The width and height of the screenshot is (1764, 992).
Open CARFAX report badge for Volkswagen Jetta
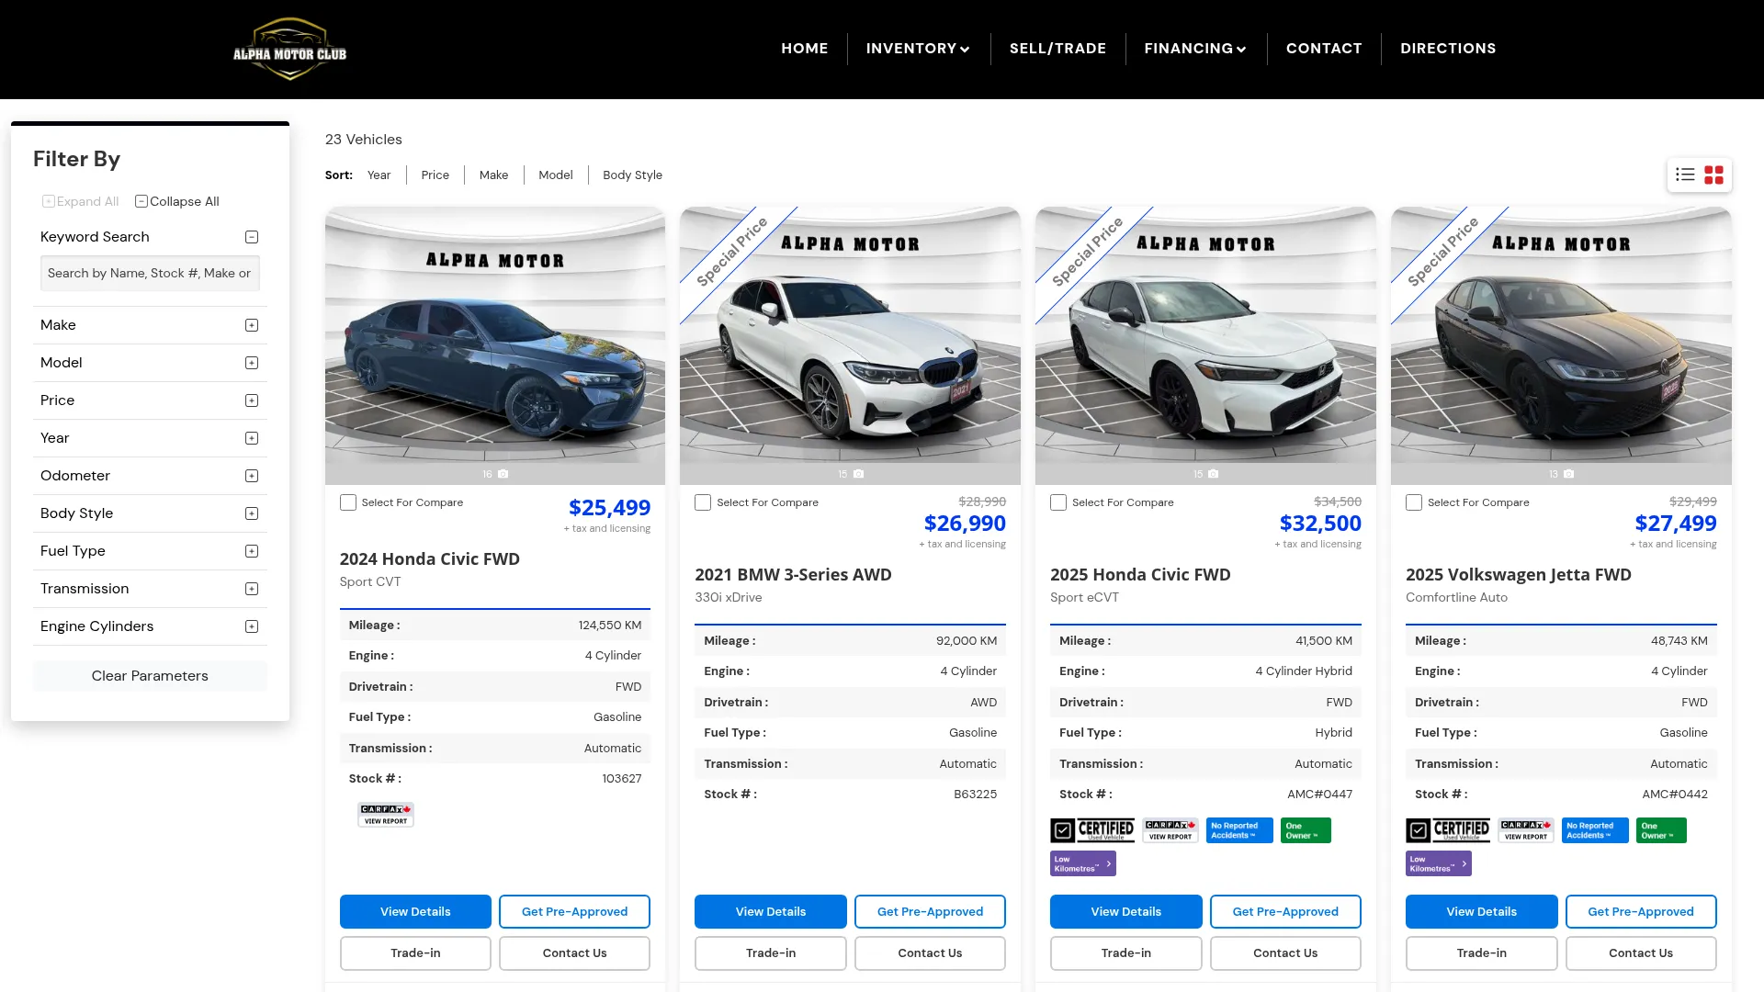click(1526, 830)
